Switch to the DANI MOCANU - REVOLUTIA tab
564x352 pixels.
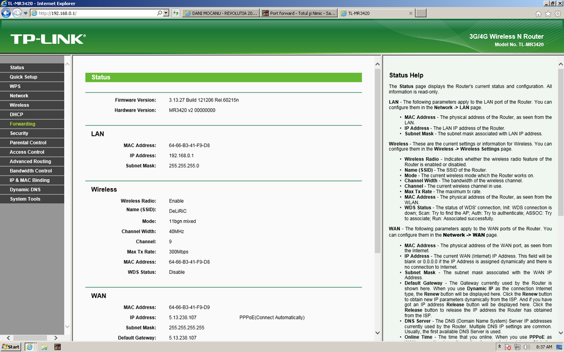coord(221,14)
